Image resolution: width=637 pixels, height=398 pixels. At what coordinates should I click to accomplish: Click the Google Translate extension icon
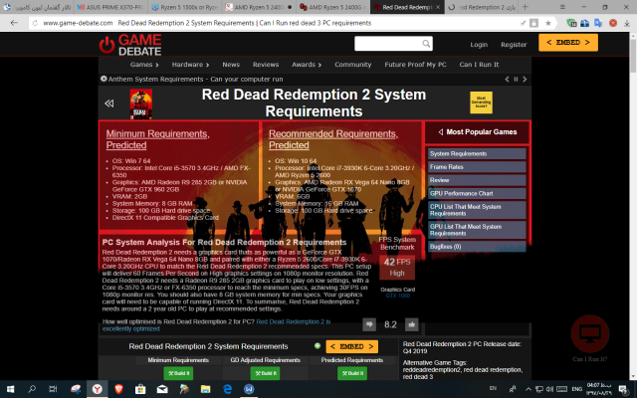click(x=598, y=23)
